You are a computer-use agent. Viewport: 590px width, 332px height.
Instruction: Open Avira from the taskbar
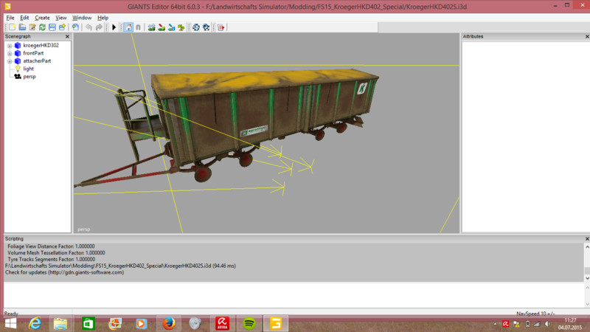(223, 323)
